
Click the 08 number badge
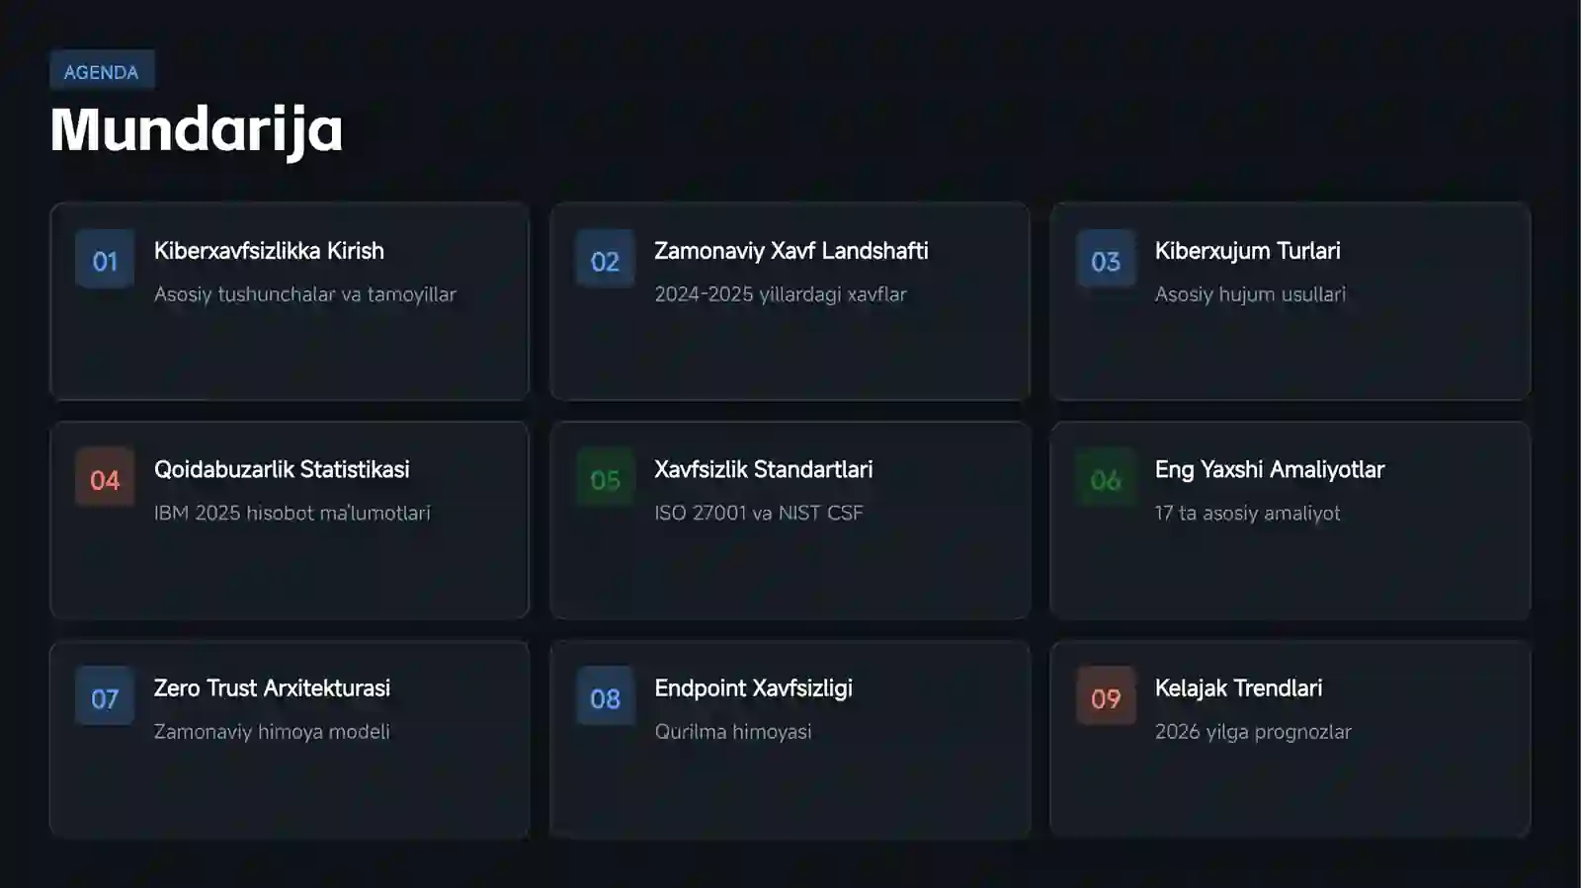click(605, 696)
